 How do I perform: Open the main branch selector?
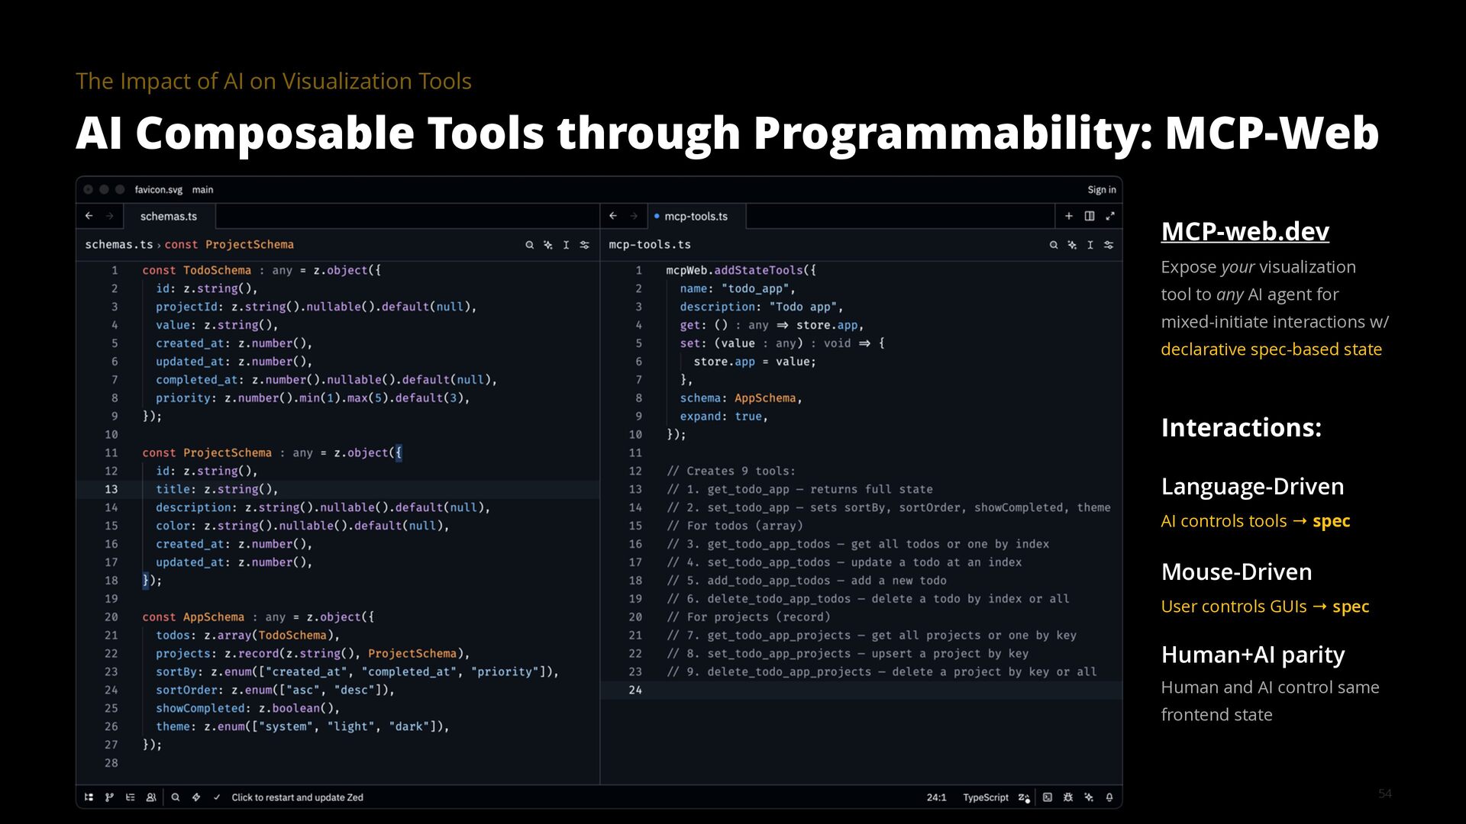[x=202, y=190]
